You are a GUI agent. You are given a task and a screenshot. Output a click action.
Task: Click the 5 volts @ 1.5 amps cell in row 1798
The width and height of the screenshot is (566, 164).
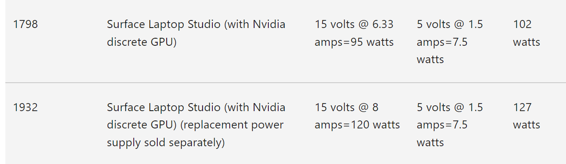point(450,42)
